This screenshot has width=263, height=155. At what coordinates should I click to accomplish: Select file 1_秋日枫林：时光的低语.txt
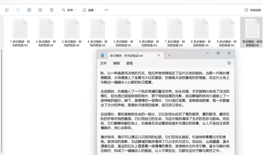pyautogui.click(x=20, y=33)
